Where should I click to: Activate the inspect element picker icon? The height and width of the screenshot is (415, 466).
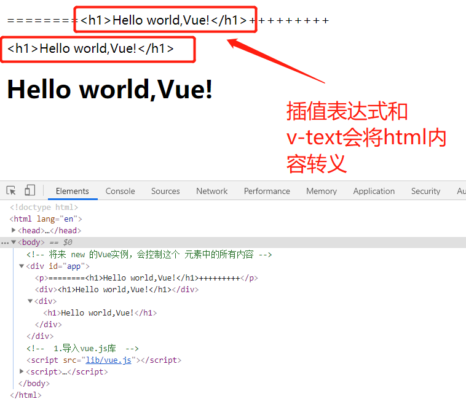(x=11, y=190)
